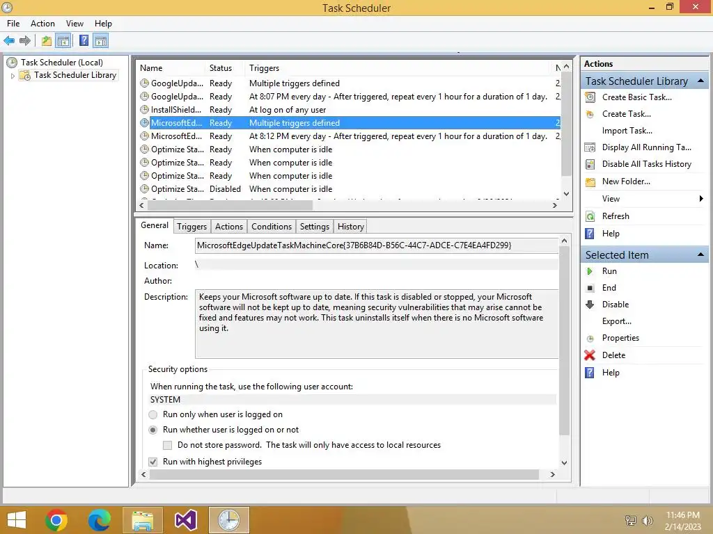Collapse the Task Scheduler Library actions section
The width and height of the screenshot is (713, 534).
[700, 81]
